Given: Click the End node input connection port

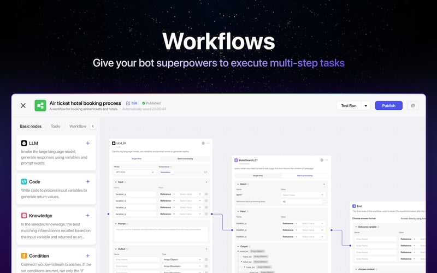Looking at the screenshot, I should click(x=350, y=246).
